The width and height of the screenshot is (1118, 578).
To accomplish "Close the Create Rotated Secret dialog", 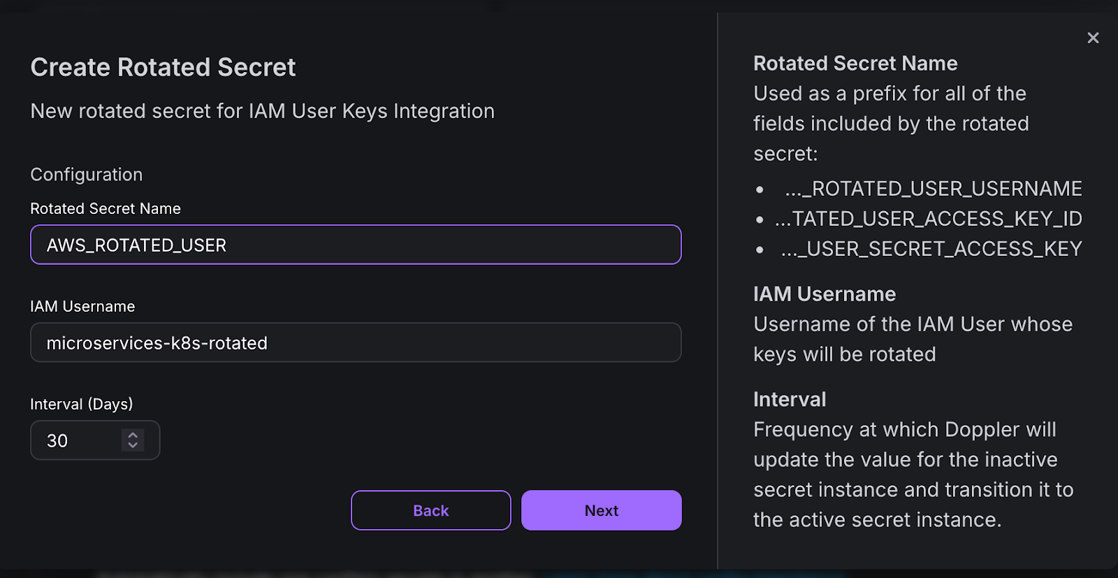I will tap(1093, 38).
